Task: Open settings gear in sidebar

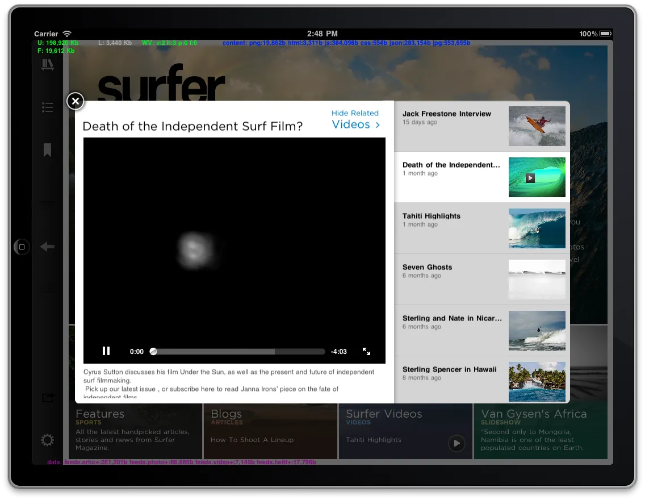Action: click(x=47, y=440)
